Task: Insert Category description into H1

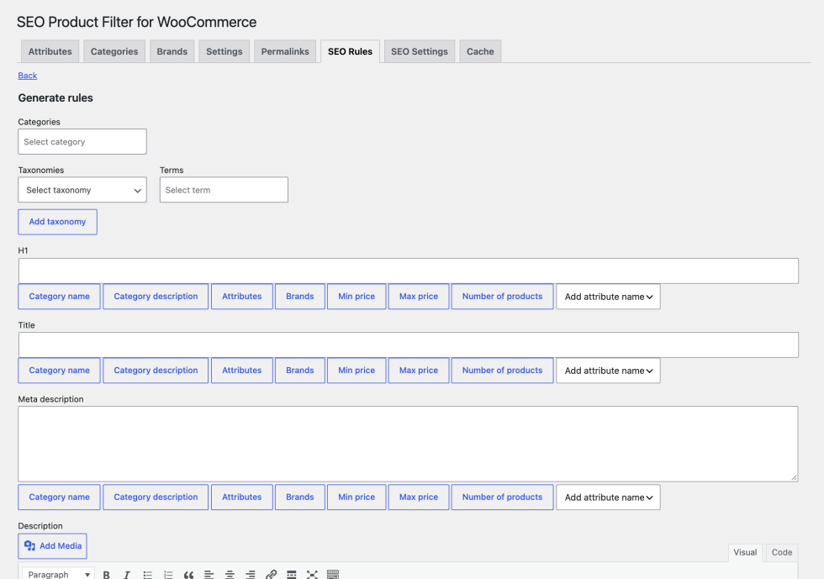Action: (156, 297)
